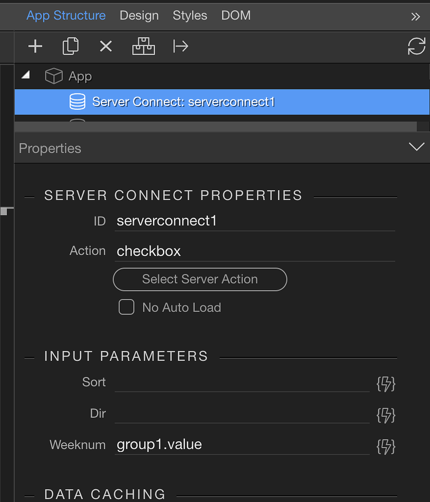The width and height of the screenshot is (430, 502).
Task: Click the App cube icon
Action: pyautogui.click(x=54, y=76)
